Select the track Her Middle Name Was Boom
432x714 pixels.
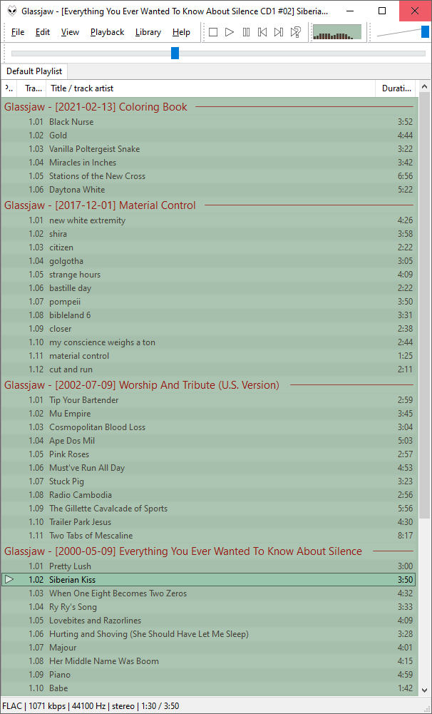point(210,661)
